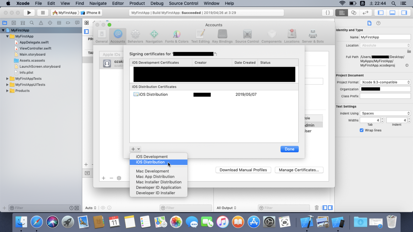Expand the Products group
Screen dimensions: 413x232
(8, 91)
